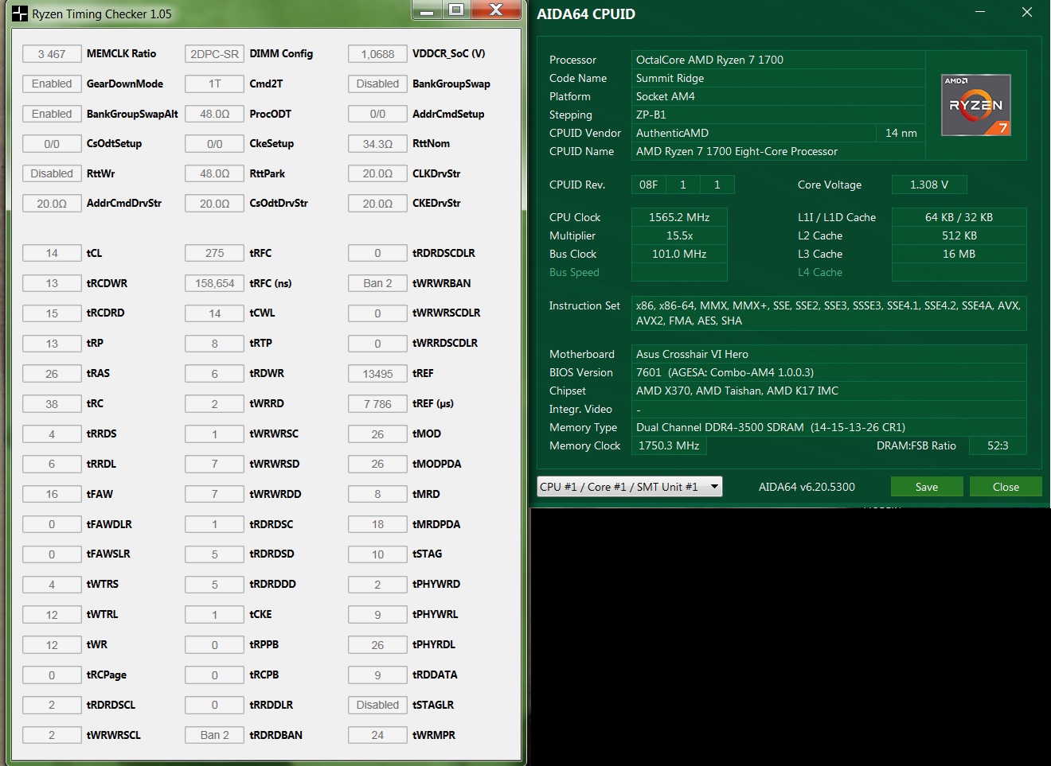
Task: Click the CKEDrvStr value field
Action: point(377,204)
